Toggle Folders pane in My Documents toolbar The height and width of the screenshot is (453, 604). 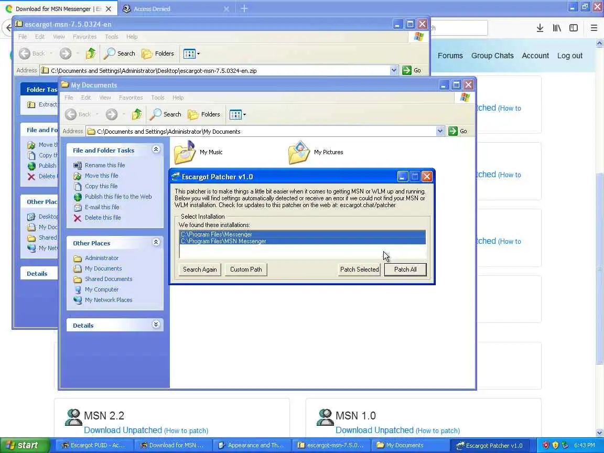(x=204, y=114)
